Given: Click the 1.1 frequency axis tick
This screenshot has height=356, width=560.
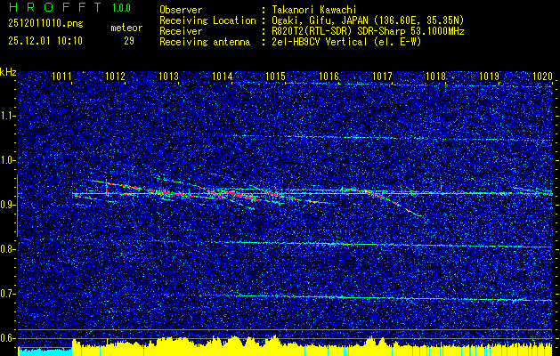Looking at the screenshot, I should click(8, 116).
